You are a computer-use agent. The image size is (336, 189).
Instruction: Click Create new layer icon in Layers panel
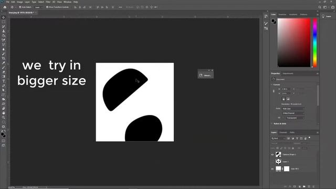309,187
